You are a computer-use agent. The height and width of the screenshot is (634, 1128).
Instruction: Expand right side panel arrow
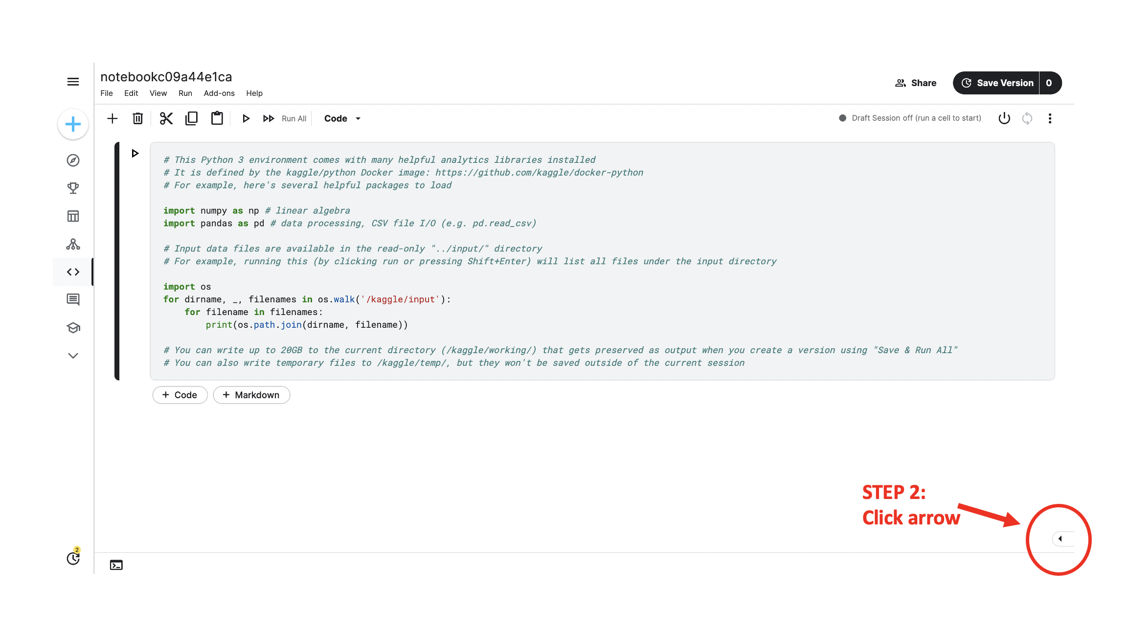click(x=1060, y=539)
